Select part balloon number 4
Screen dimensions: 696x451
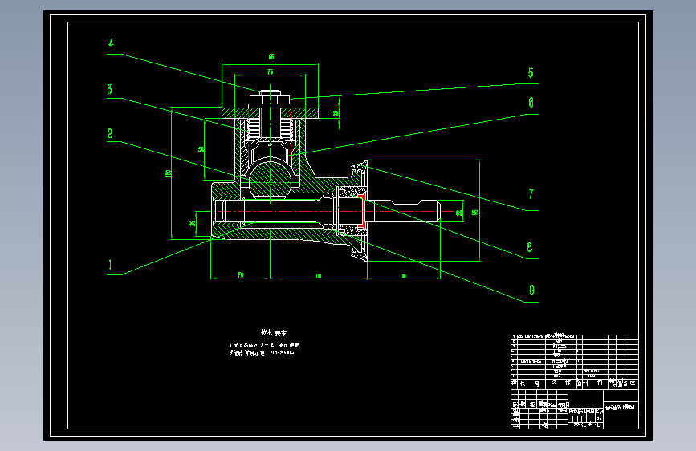point(111,43)
